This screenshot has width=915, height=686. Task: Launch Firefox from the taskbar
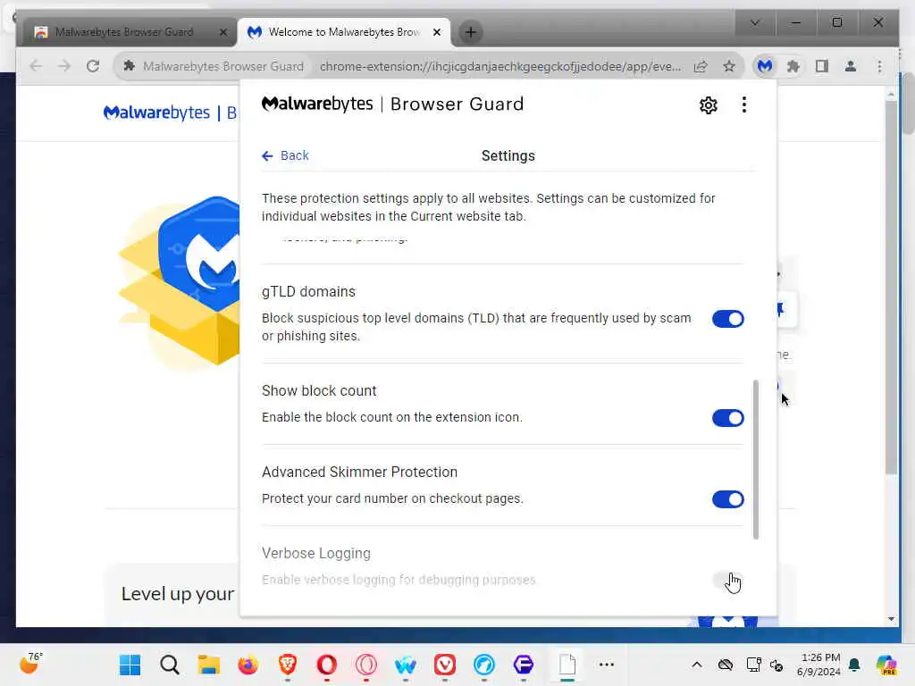(x=248, y=665)
